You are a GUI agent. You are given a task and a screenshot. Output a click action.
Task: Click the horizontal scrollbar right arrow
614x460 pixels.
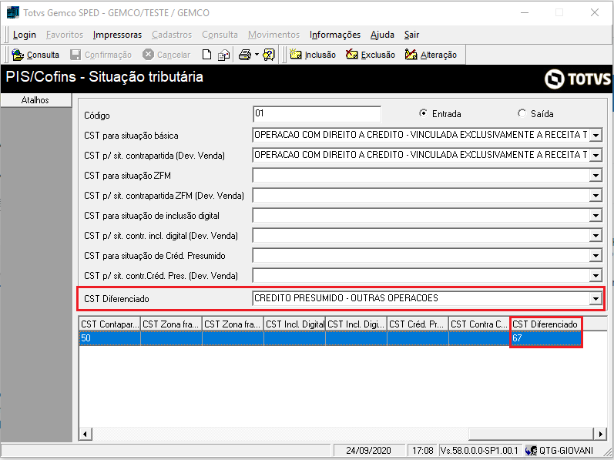(600, 434)
